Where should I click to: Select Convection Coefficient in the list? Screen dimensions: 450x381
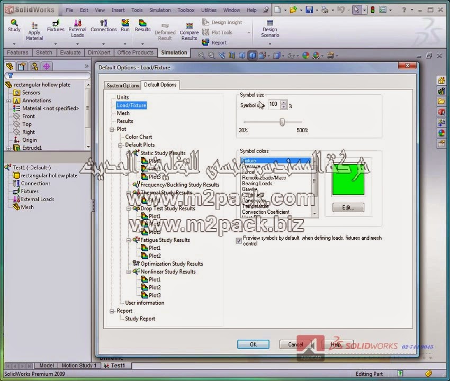[266, 212]
